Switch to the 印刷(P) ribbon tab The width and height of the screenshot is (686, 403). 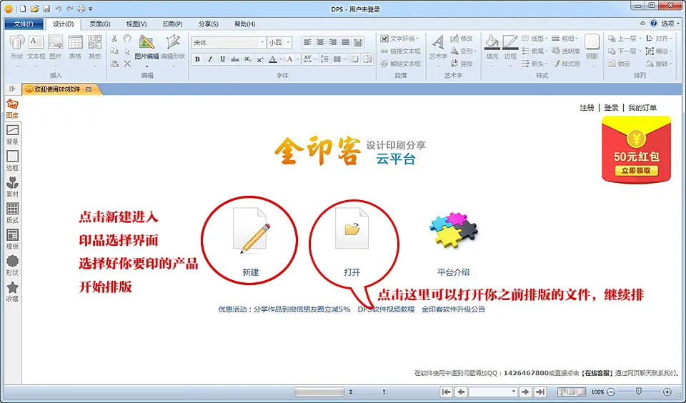point(172,24)
